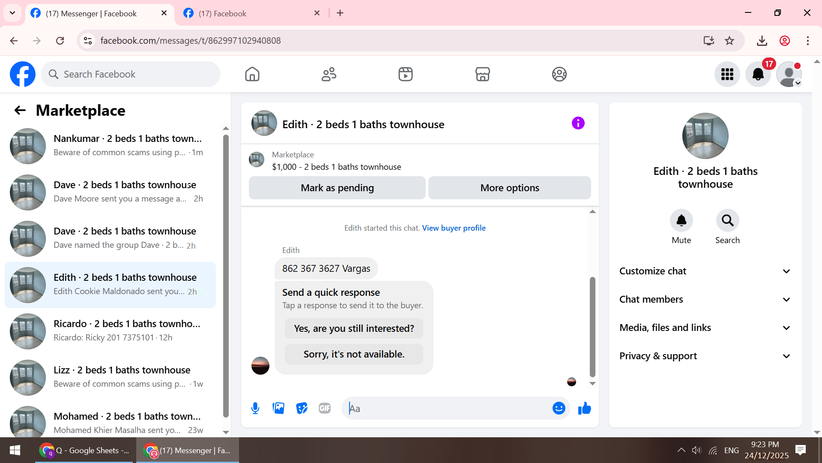Open the taskbar volume icon

(x=696, y=450)
